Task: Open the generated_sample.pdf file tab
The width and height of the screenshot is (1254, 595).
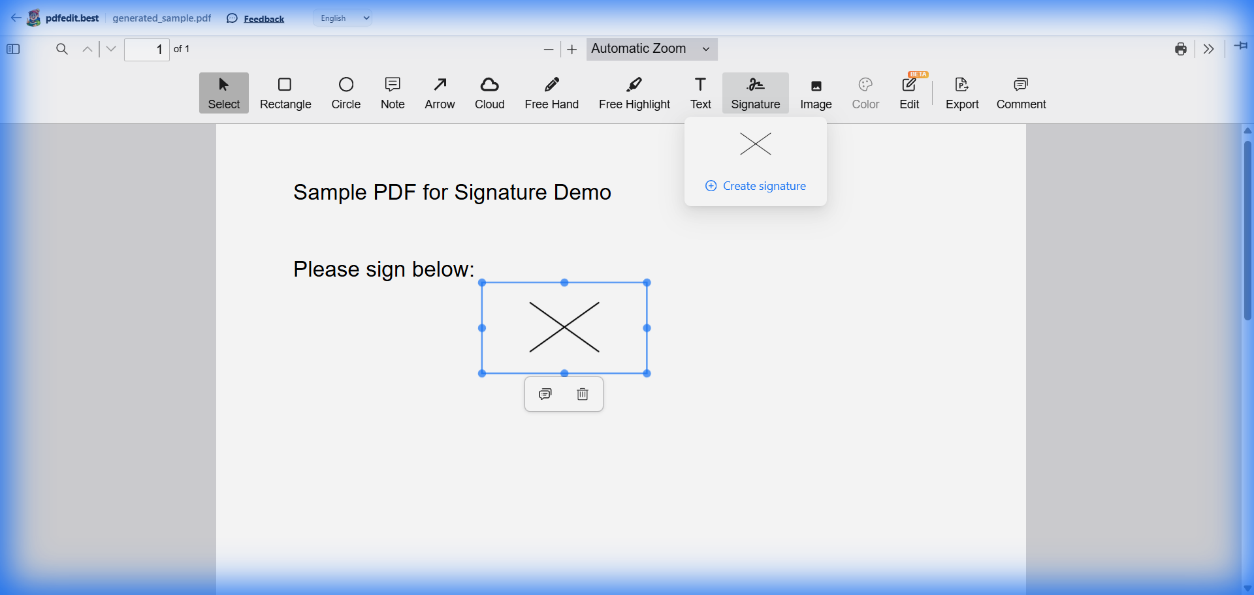Action: 161,18
